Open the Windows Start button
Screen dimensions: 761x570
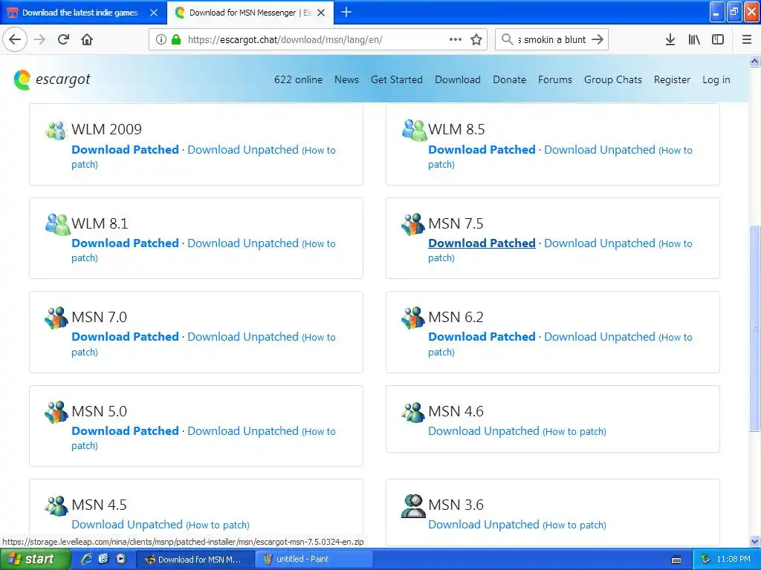pyautogui.click(x=35, y=559)
